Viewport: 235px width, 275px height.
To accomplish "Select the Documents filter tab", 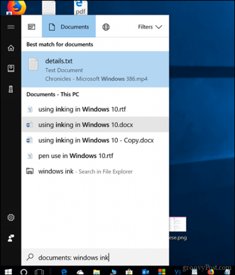I will tap(69, 26).
